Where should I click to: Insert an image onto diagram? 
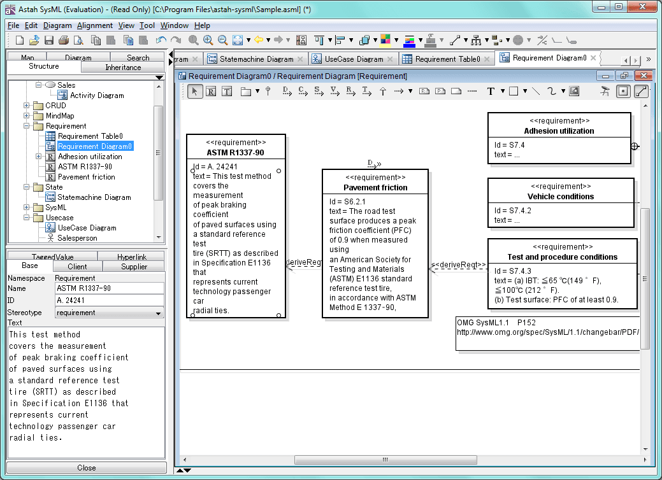pyautogui.click(x=574, y=91)
